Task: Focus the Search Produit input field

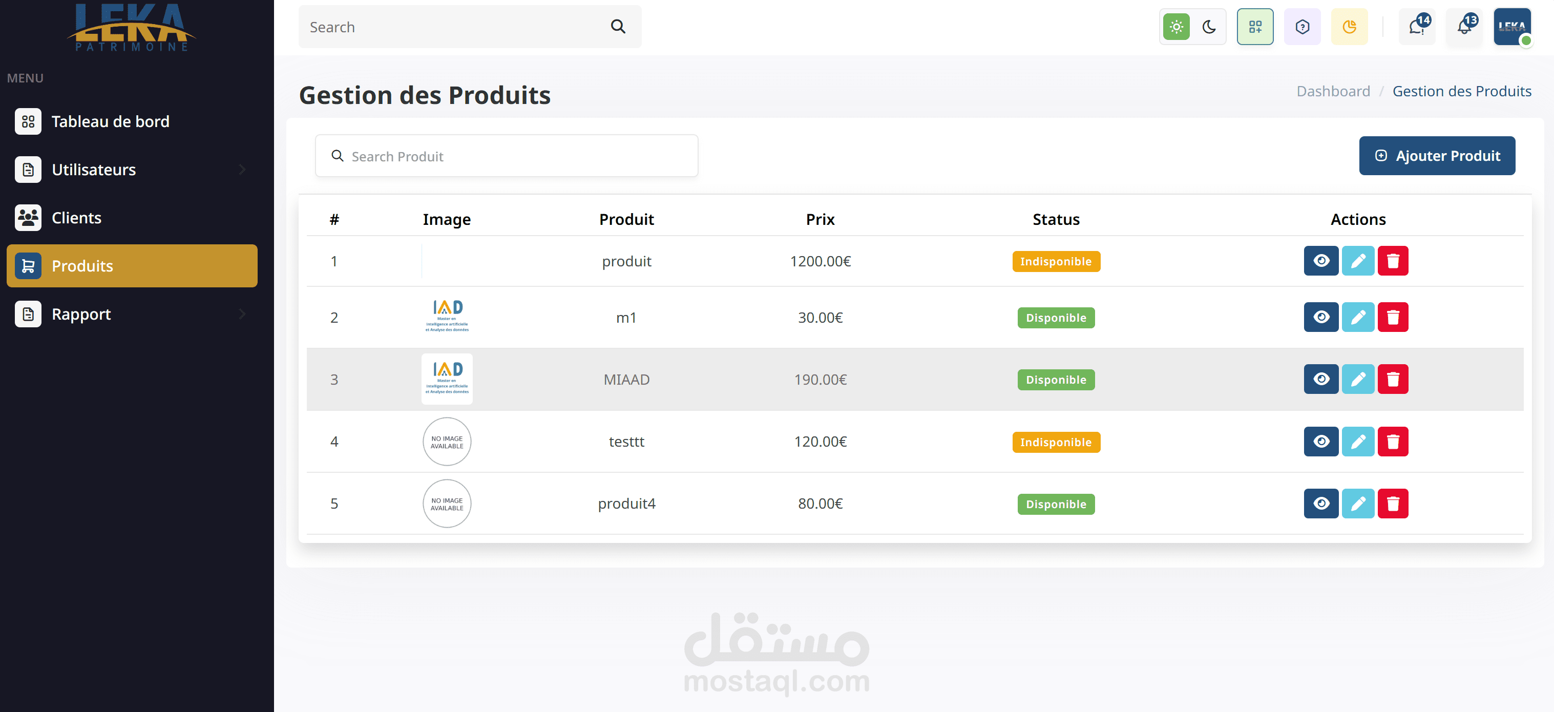Action: click(507, 156)
